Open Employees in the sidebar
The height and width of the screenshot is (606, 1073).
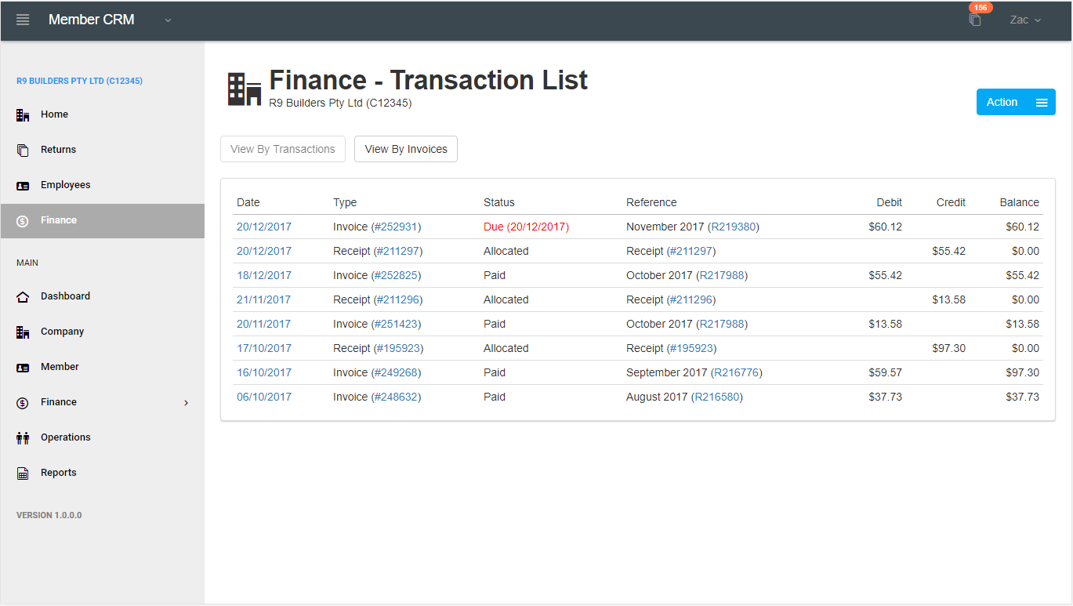(102, 185)
